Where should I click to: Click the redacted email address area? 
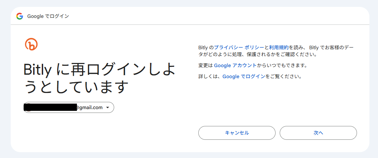tap(50, 107)
